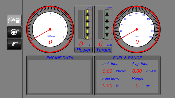Select the ENGINE DATA panel title

click(x=60, y=58)
